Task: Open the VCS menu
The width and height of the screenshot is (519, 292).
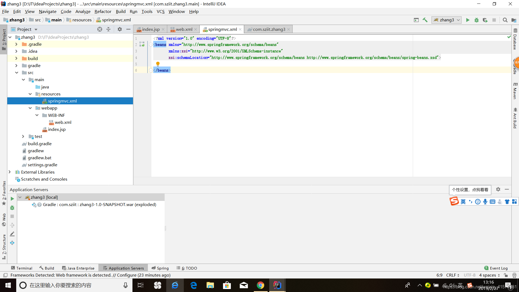Action: tap(160, 11)
